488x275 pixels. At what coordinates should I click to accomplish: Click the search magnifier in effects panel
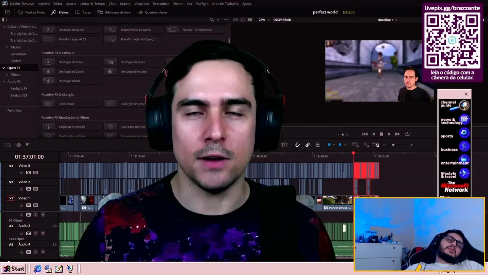[x=212, y=19]
